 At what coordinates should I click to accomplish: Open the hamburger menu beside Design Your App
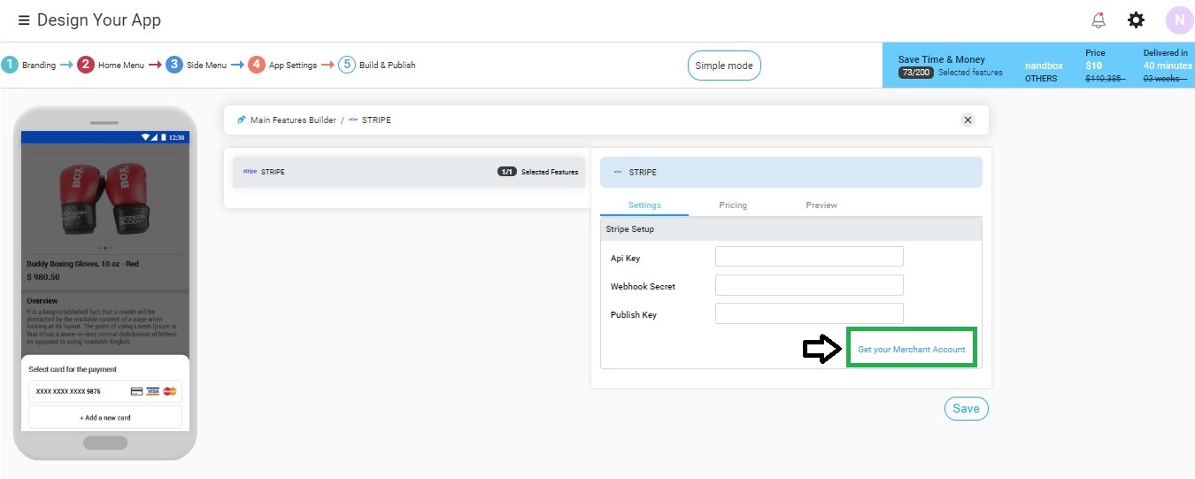[x=24, y=20]
